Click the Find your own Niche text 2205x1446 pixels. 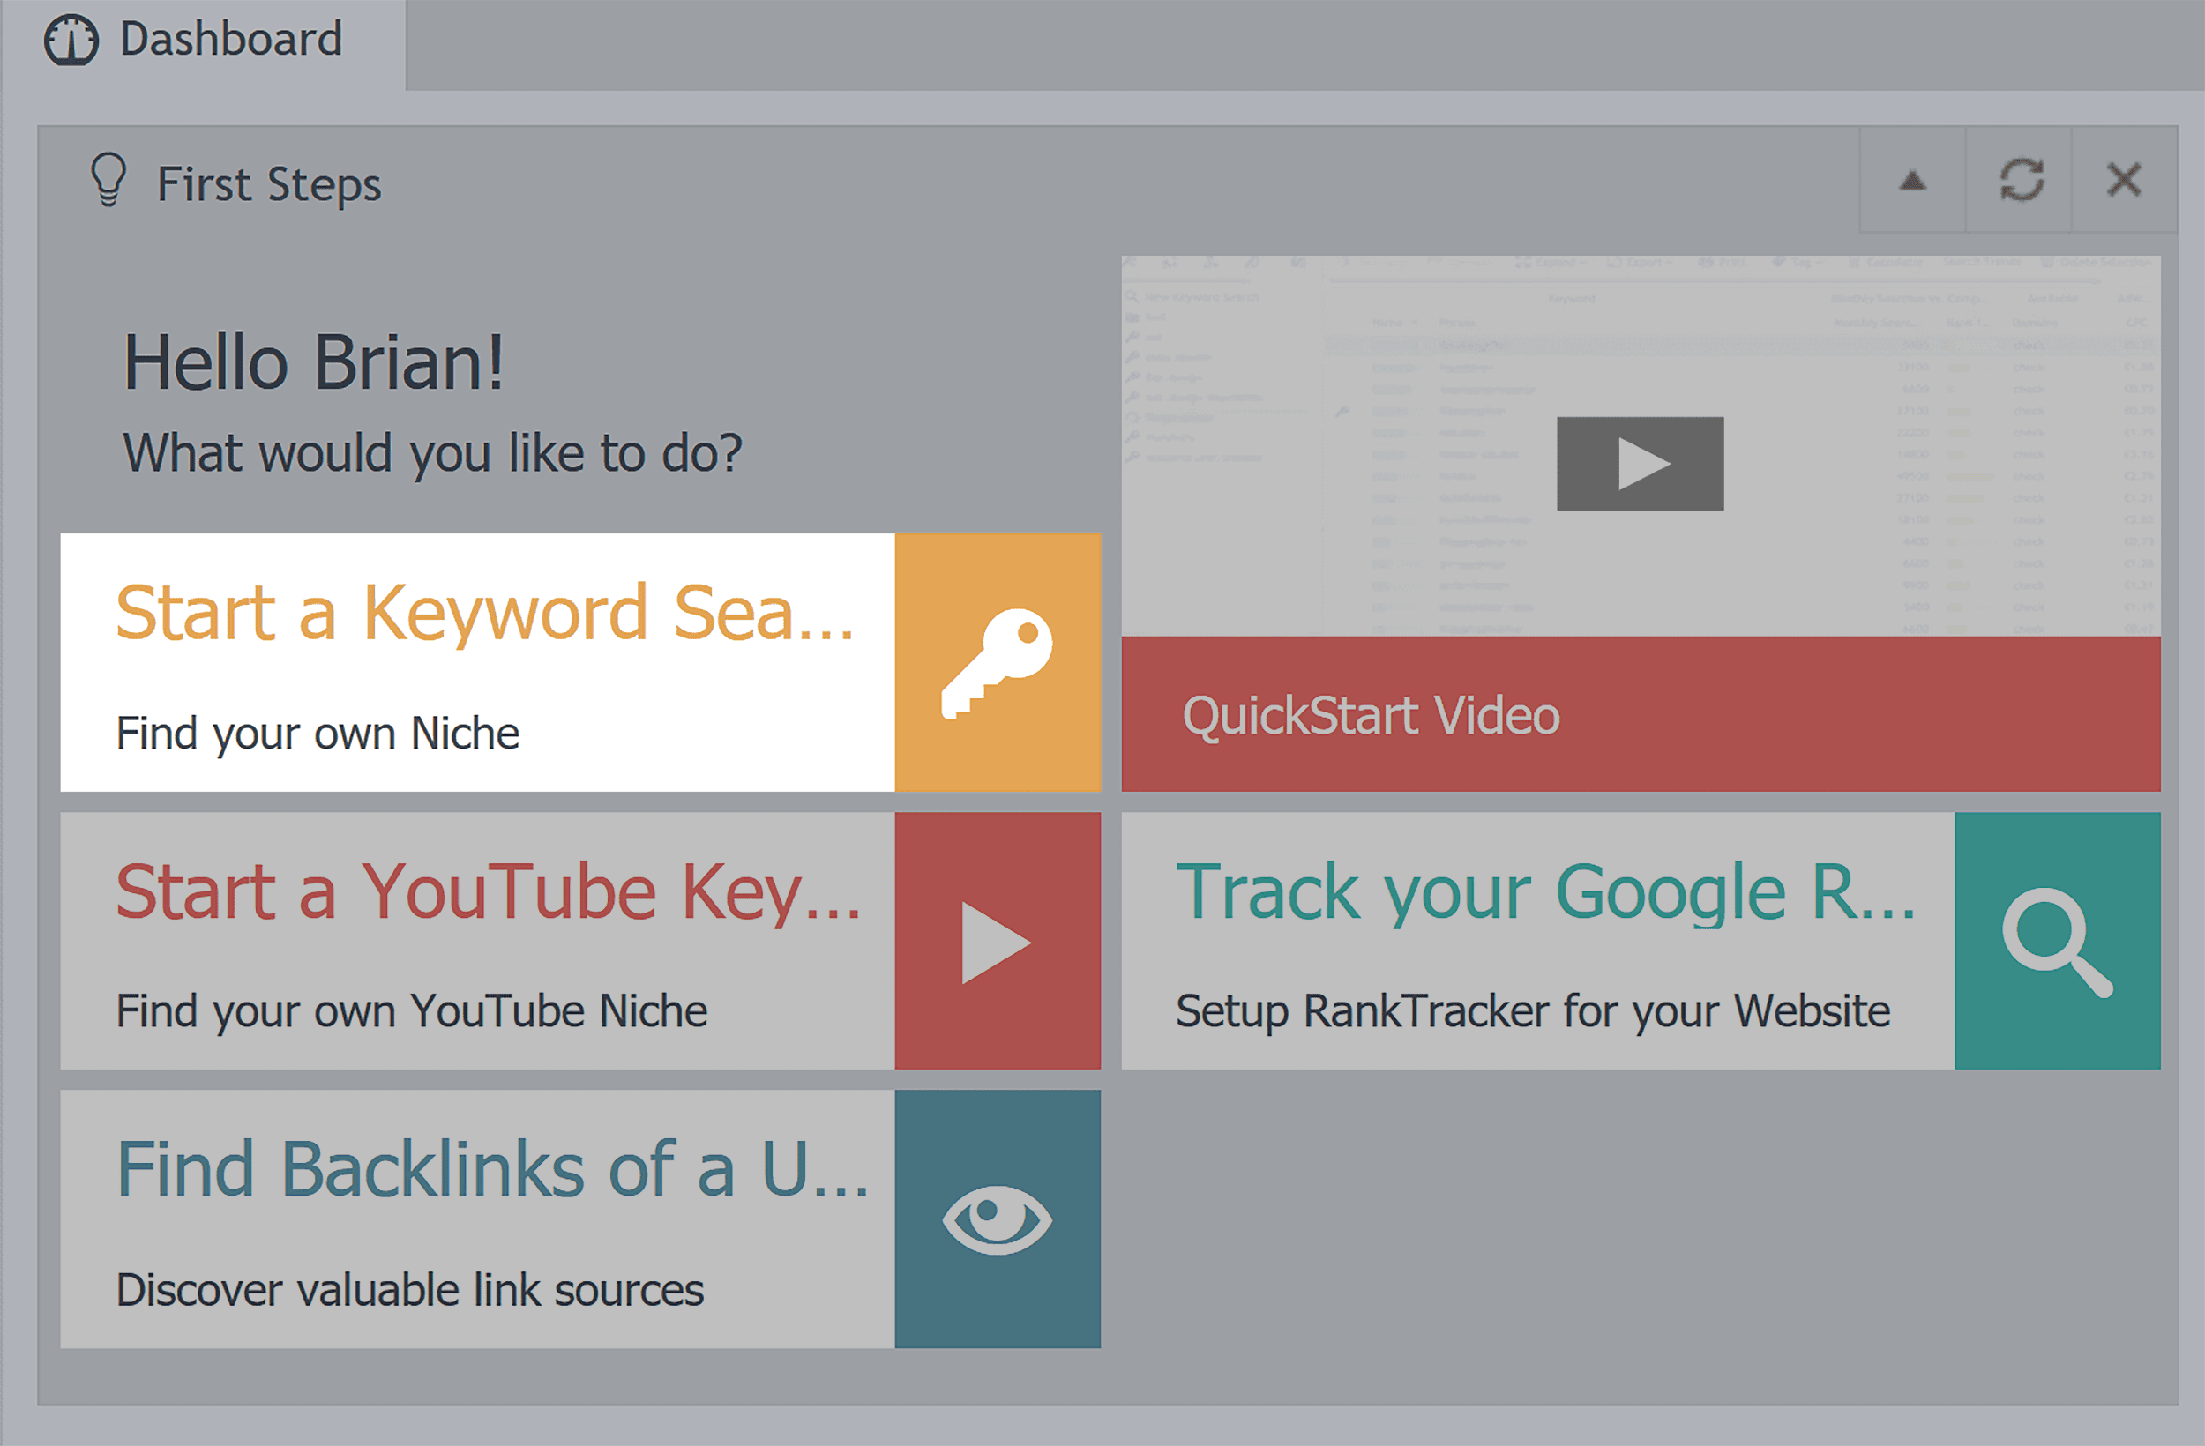tap(317, 734)
